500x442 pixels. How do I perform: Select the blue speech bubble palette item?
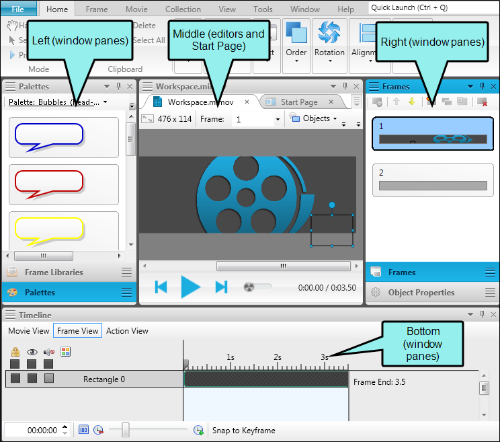[64, 137]
